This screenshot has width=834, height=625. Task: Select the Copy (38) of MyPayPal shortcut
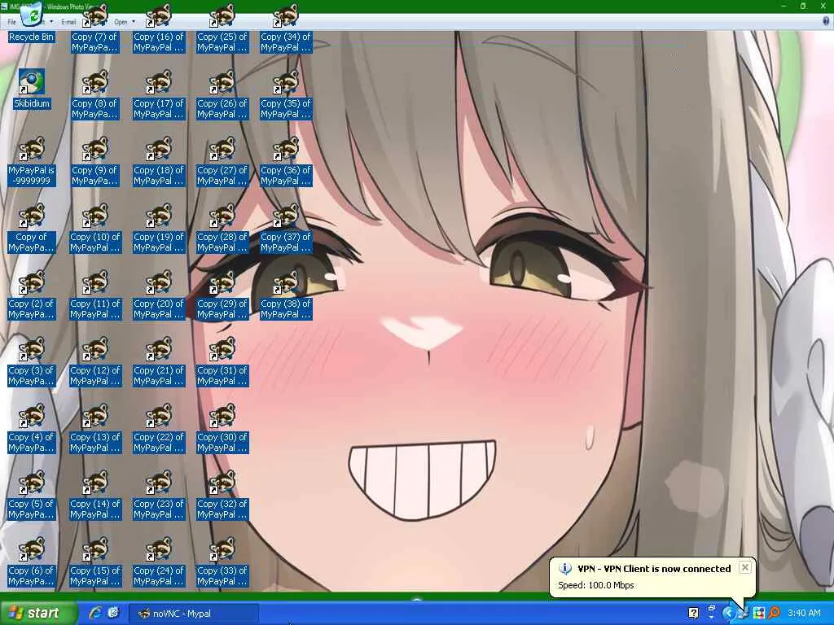click(x=286, y=295)
